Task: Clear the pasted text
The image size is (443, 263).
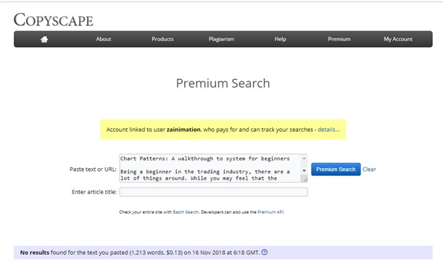Action: pyautogui.click(x=369, y=170)
